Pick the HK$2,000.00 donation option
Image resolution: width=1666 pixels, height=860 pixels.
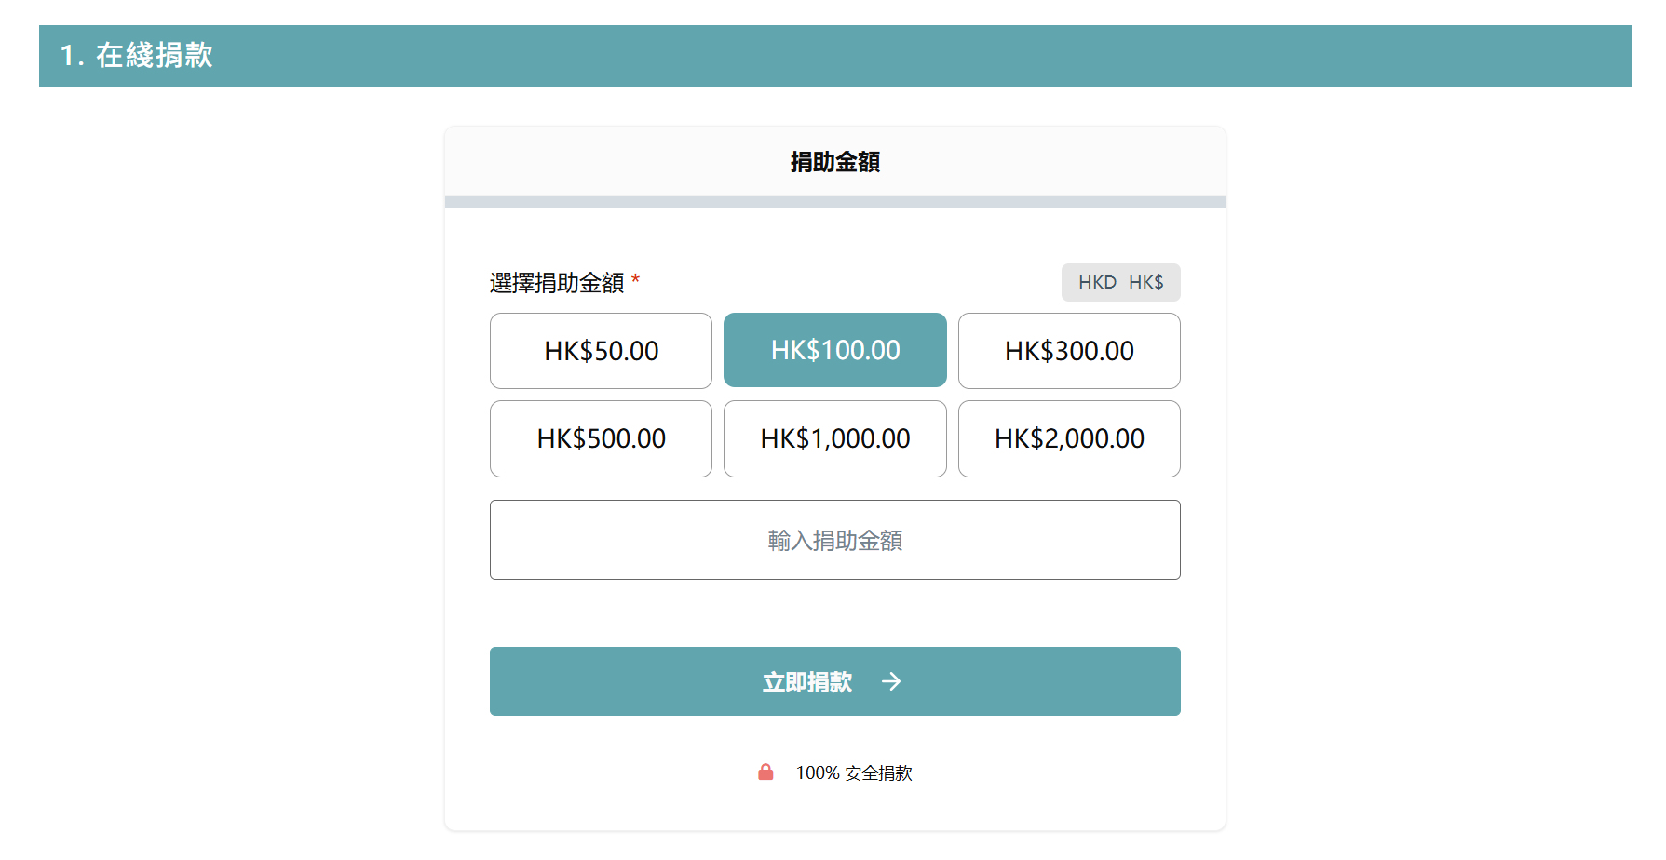tap(1069, 438)
